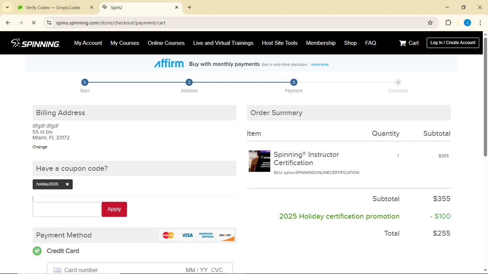Viewport: 488px width, 274px height.
Task: Click Log In / Create Account button
Action: [453, 43]
